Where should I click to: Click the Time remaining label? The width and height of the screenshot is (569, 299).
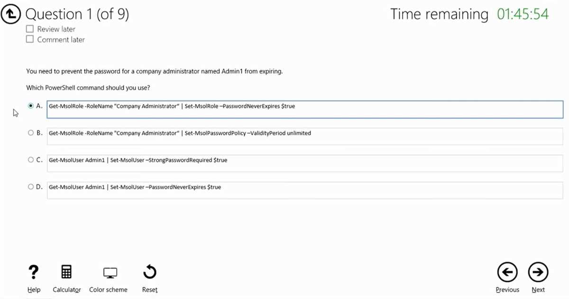coord(439,14)
